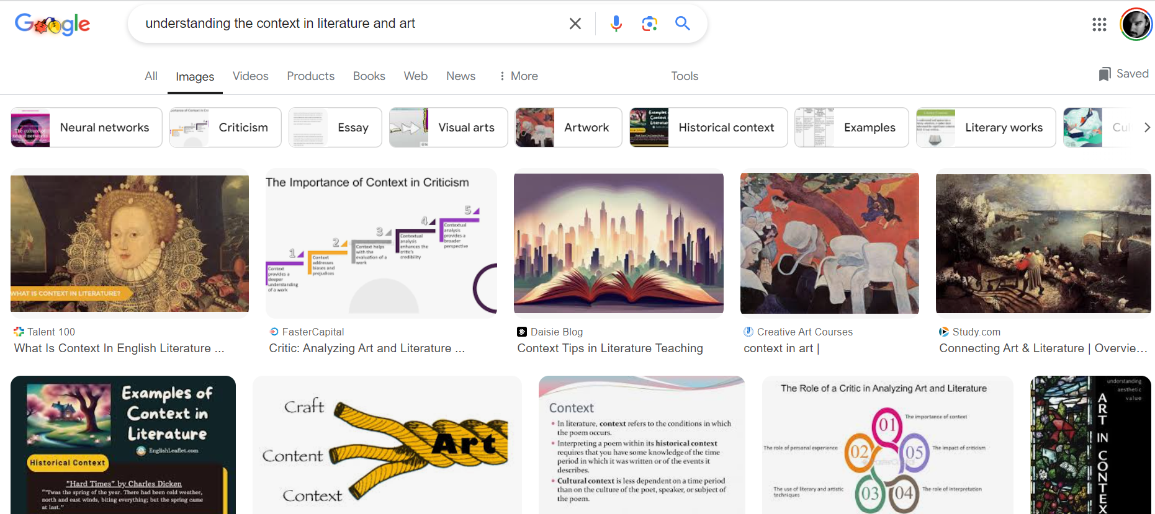Submit search with the magnifier icon
Image resolution: width=1155 pixels, height=514 pixels.
[683, 24]
